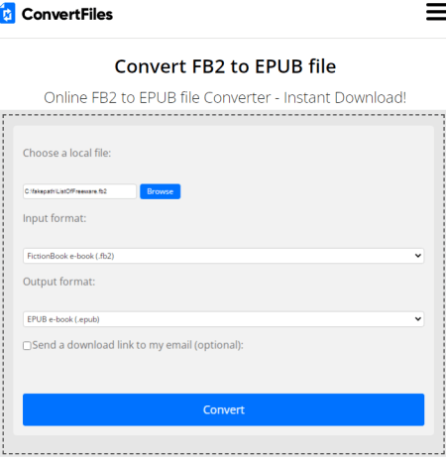
Task: Start conversion with the Convert button
Action: pyautogui.click(x=224, y=409)
